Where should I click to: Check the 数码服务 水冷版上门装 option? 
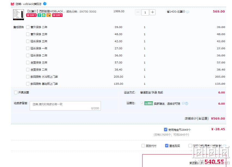[x=28, y=77]
